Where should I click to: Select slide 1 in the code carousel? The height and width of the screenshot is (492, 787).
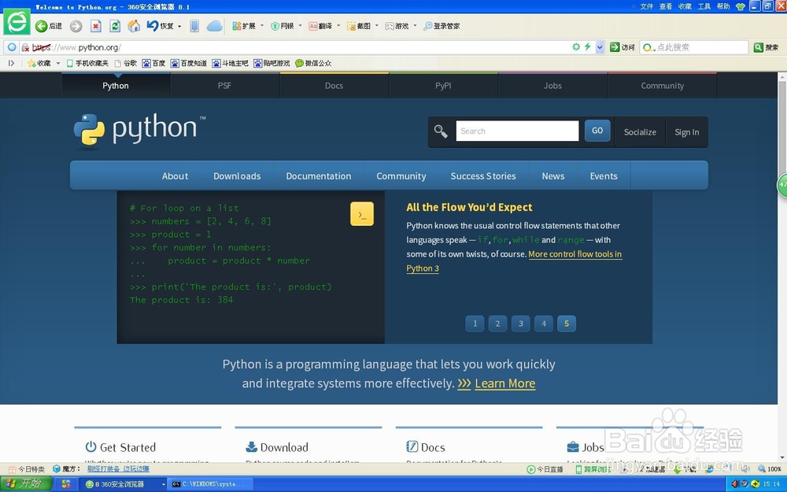pyautogui.click(x=475, y=324)
